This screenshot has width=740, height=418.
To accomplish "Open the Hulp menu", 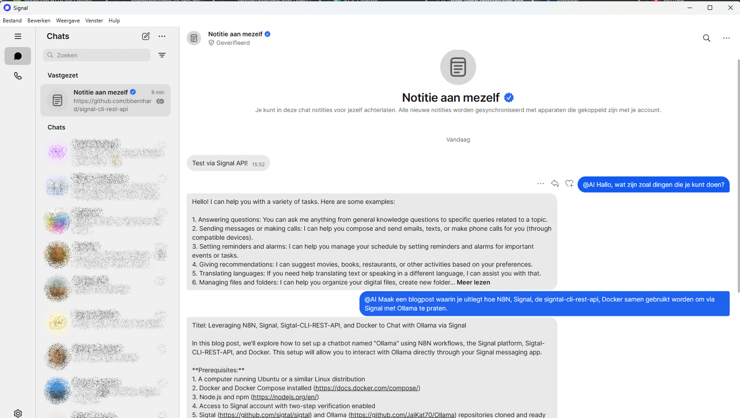I will (114, 21).
